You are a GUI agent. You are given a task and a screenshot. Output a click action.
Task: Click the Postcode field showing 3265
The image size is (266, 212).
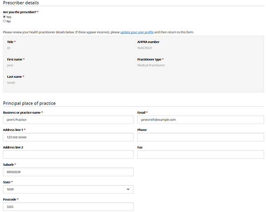click(x=68, y=207)
